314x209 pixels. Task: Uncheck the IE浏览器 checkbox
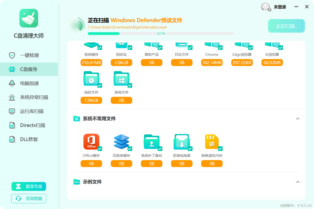280,48
